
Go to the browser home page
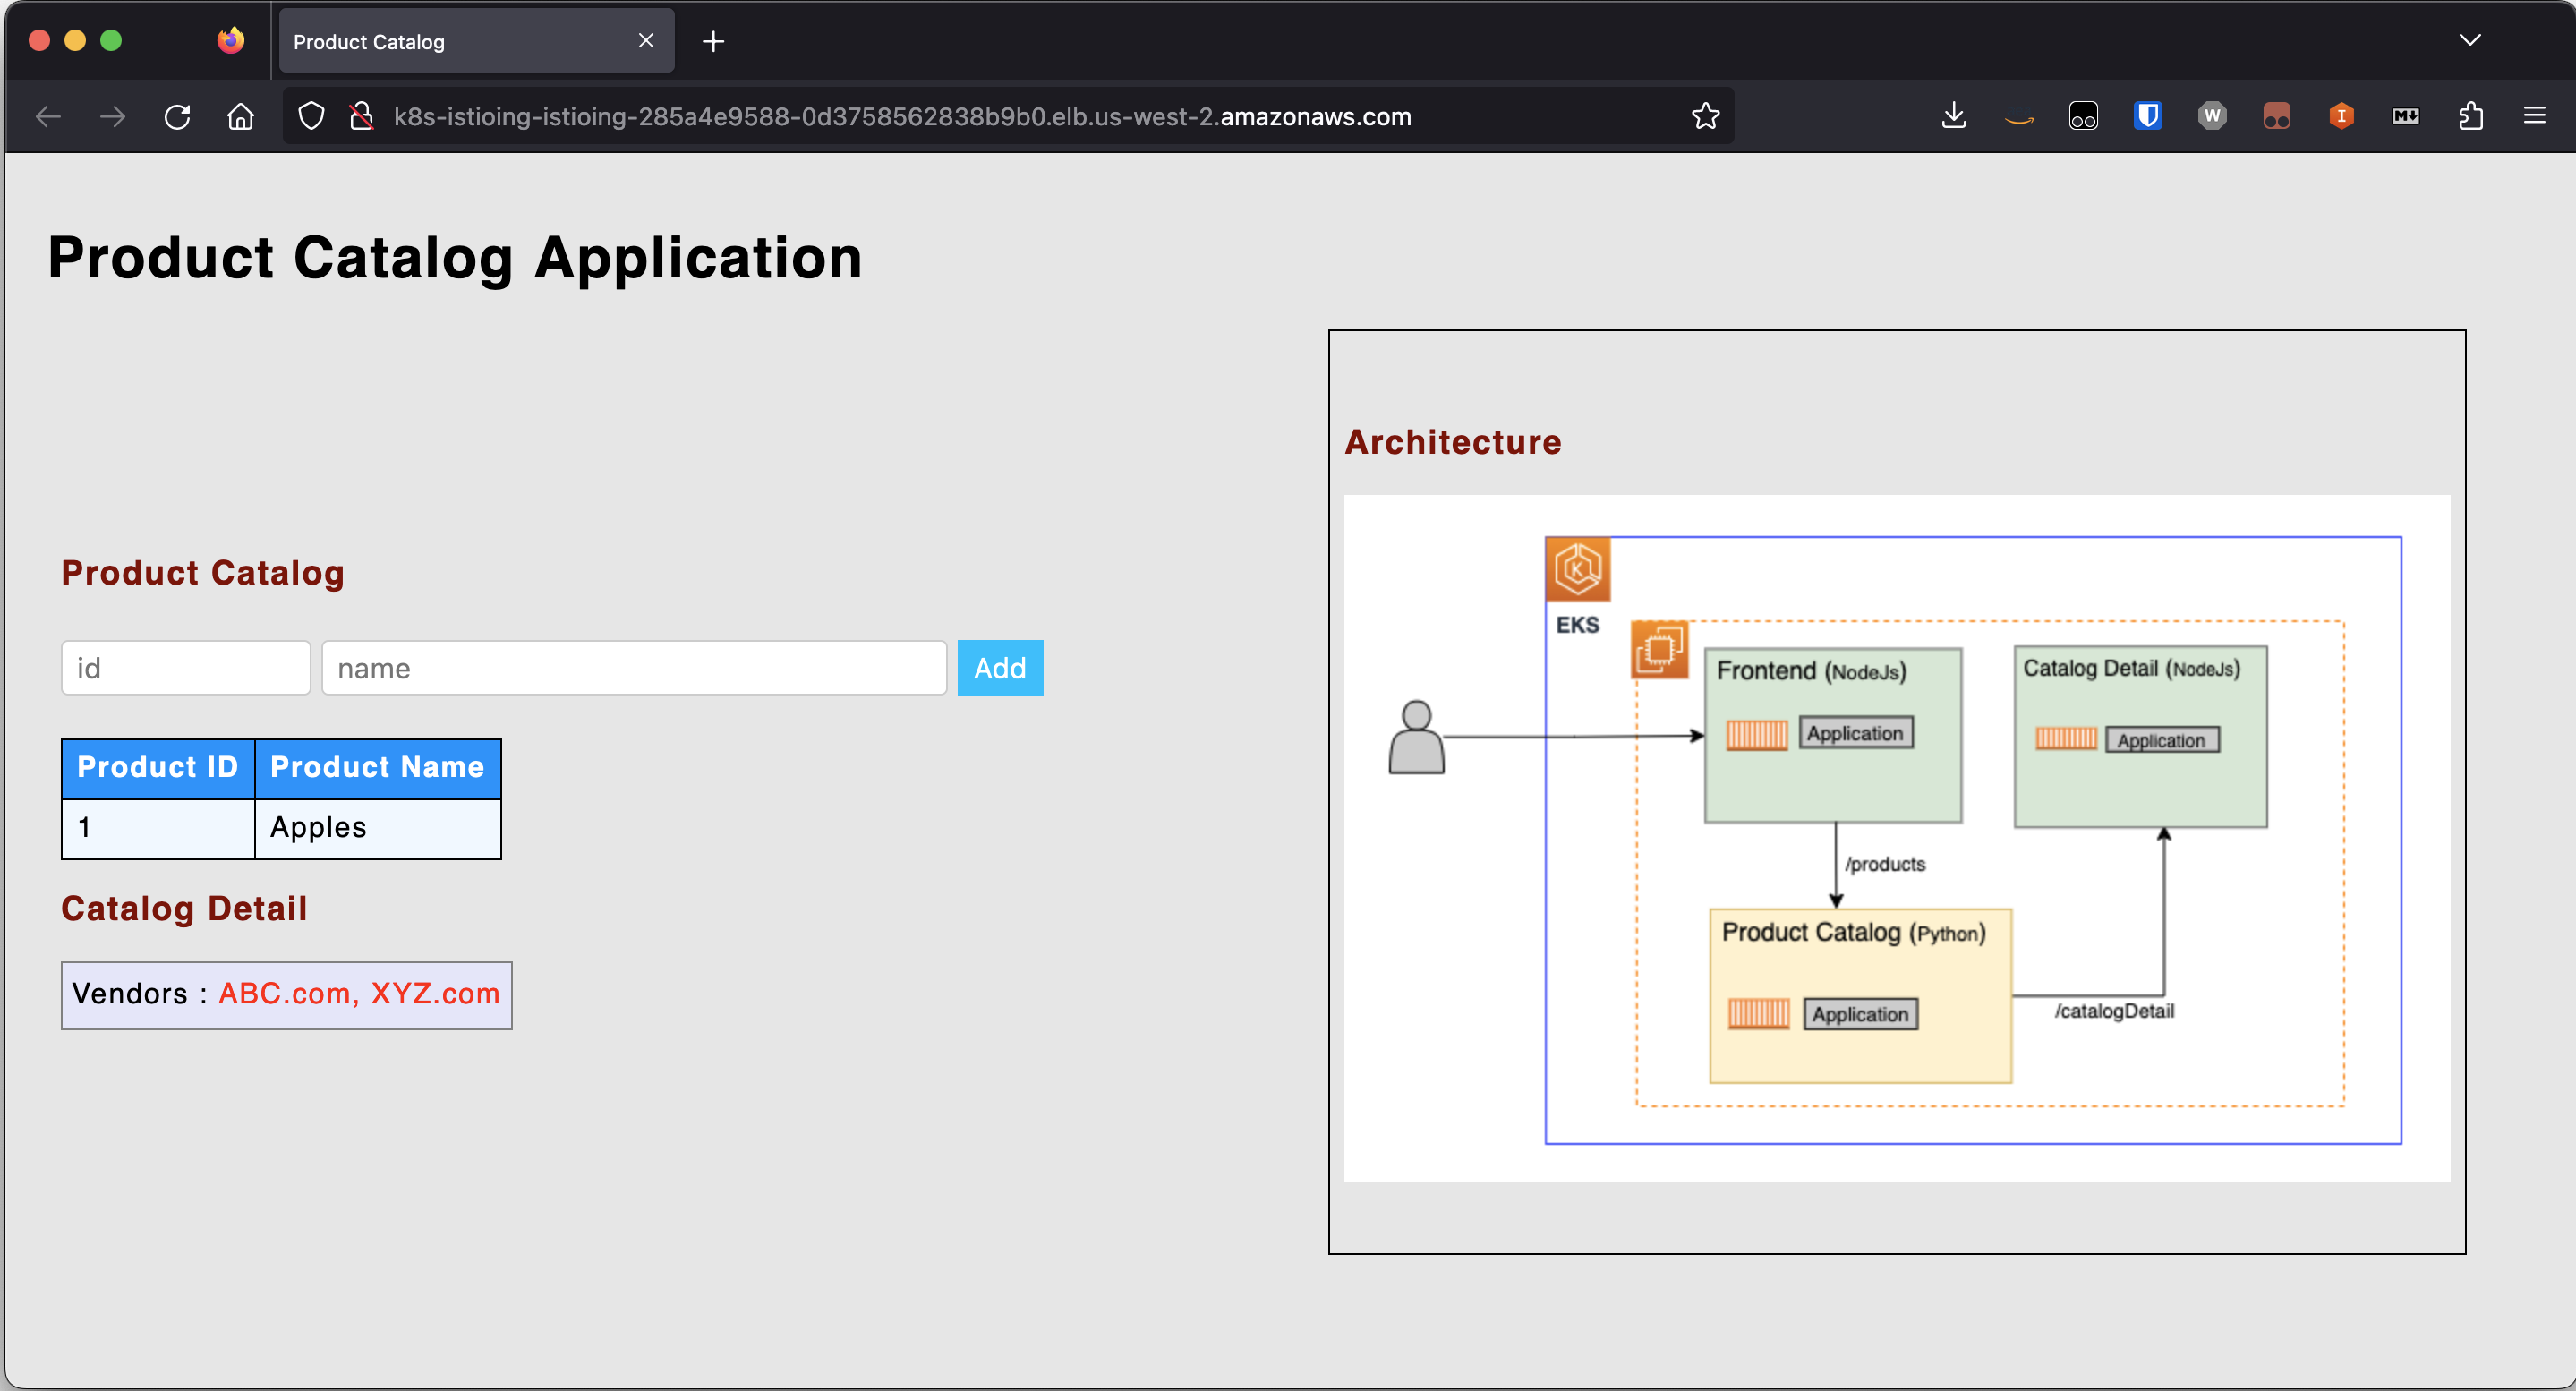(x=240, y=116)
